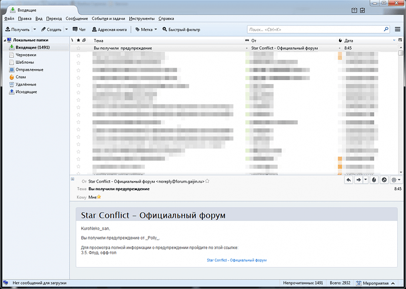The height and width of the screenshot is (289, 406).
Task: Open the Переход menu
Action: (54, 19)
